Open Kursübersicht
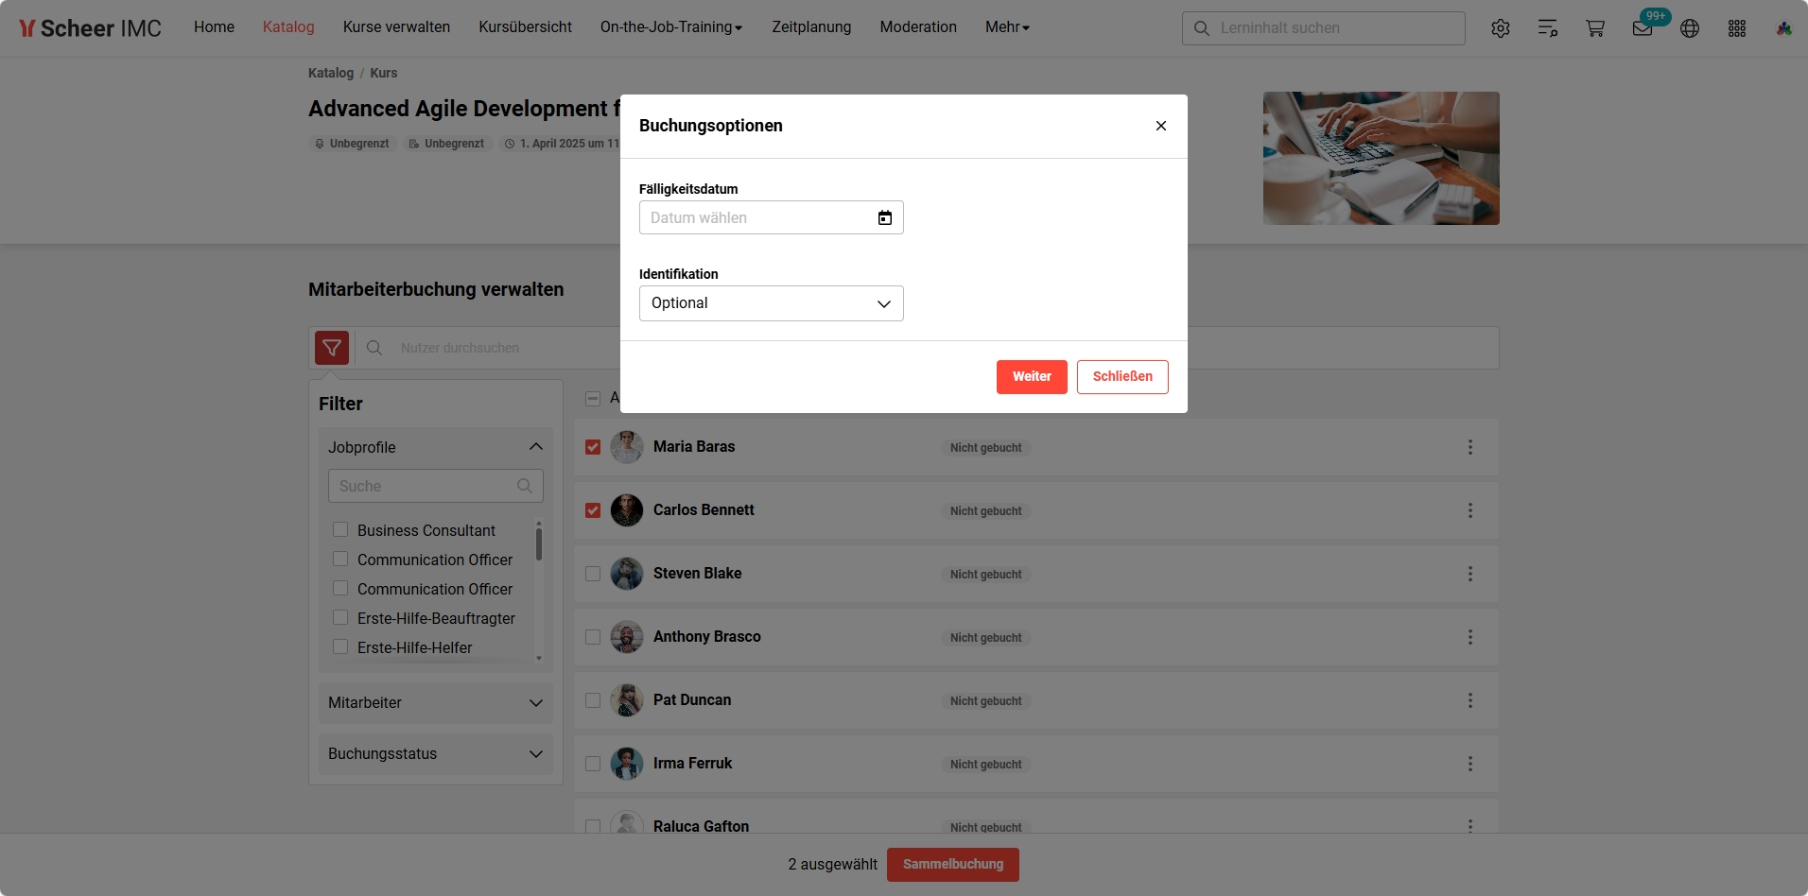The height and width of the screenshot is (896, 1808). [x=525, y=27]
